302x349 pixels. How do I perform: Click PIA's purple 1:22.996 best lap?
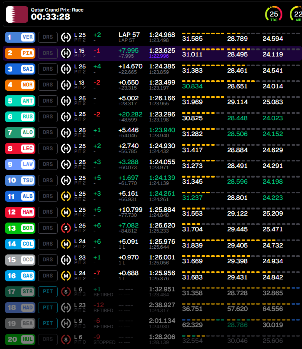[x=159, y=56]
